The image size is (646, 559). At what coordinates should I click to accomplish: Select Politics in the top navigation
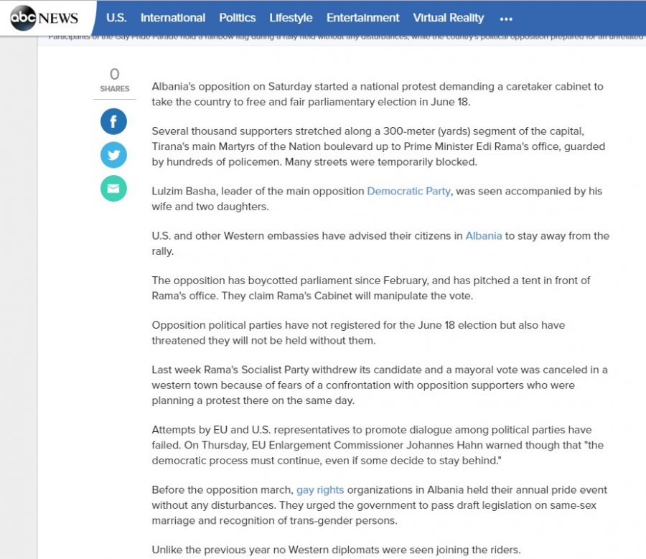click(x=237, y=18)
